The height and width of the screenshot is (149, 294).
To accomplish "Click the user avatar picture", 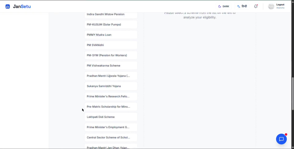I will (x=271, y=6).
